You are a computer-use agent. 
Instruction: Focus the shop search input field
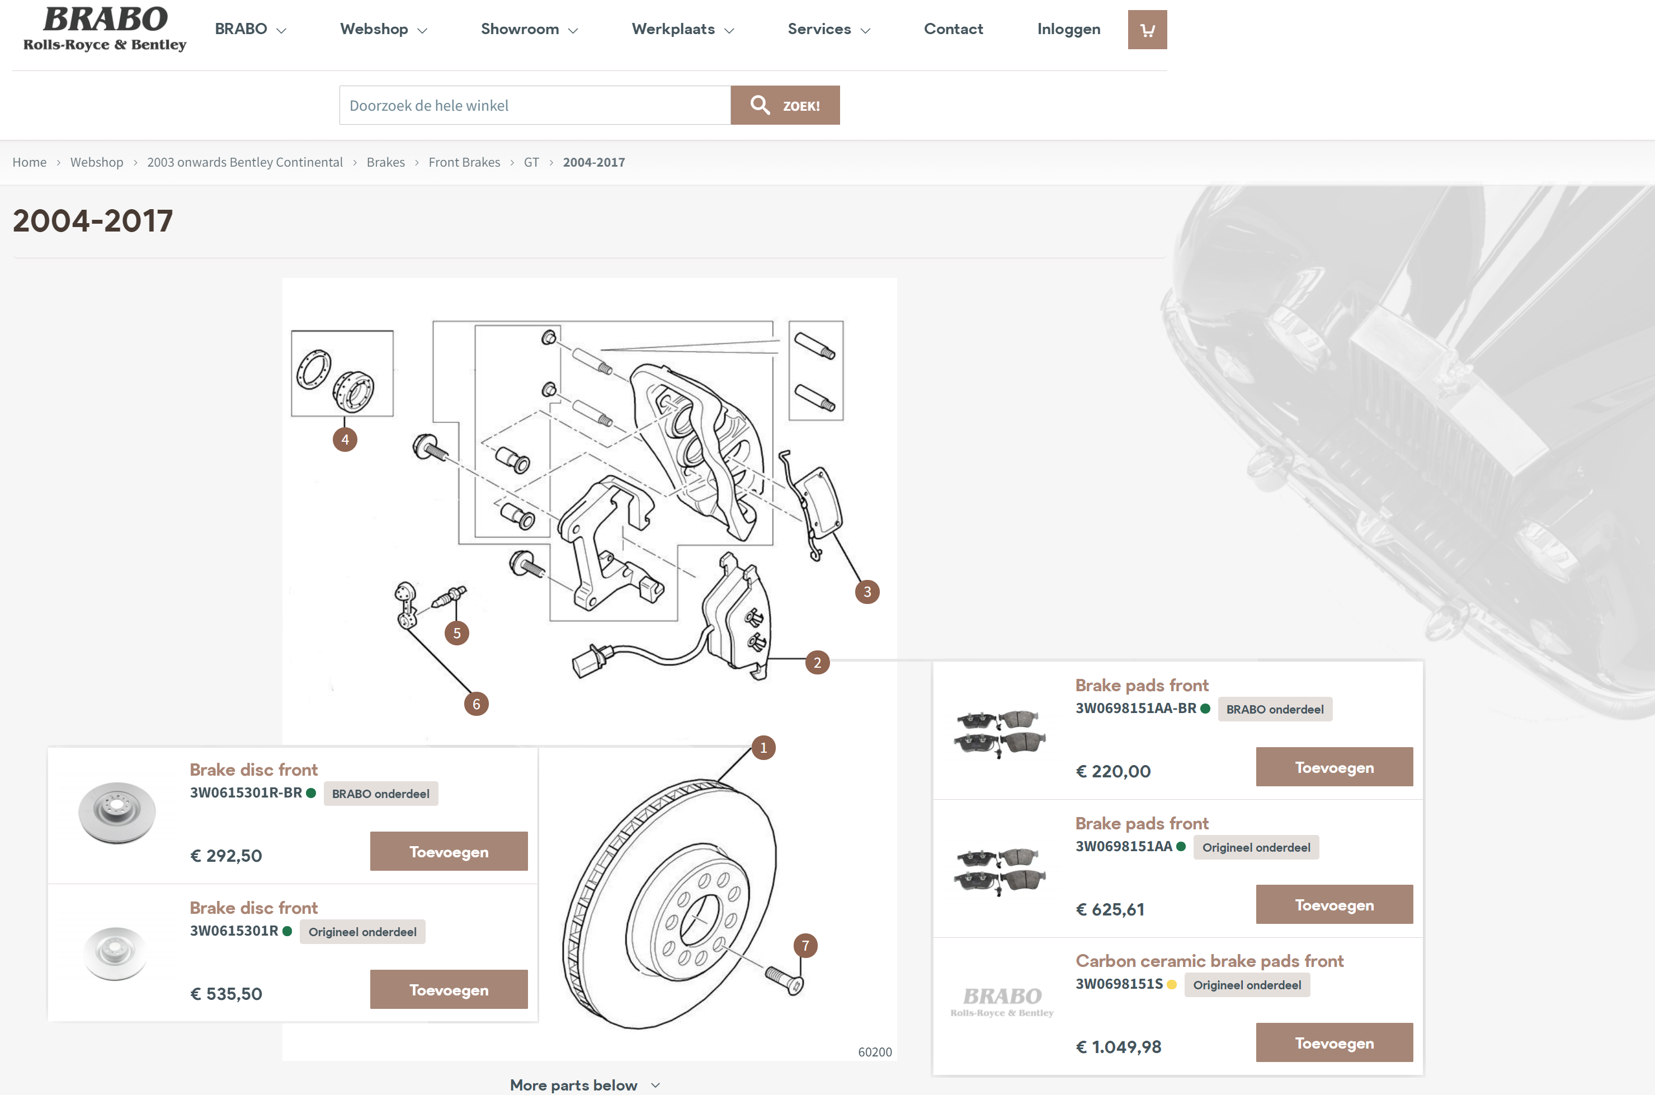534,106
